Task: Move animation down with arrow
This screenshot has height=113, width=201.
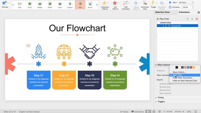Action: pyautogui.click(x=192, y=19)
